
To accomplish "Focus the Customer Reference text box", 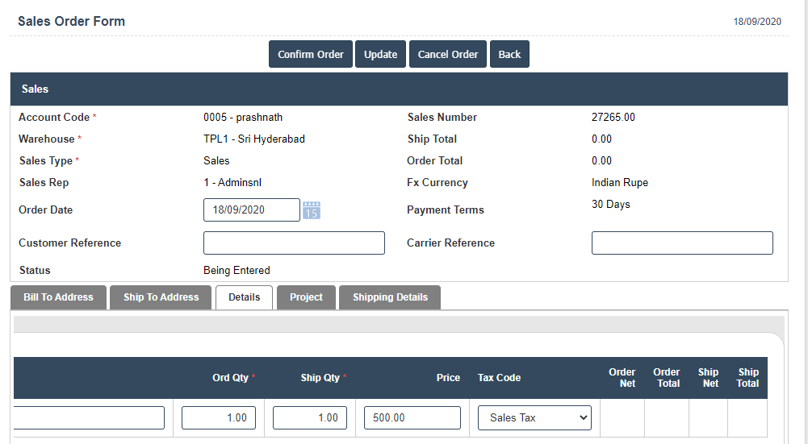I will (294, 243).
